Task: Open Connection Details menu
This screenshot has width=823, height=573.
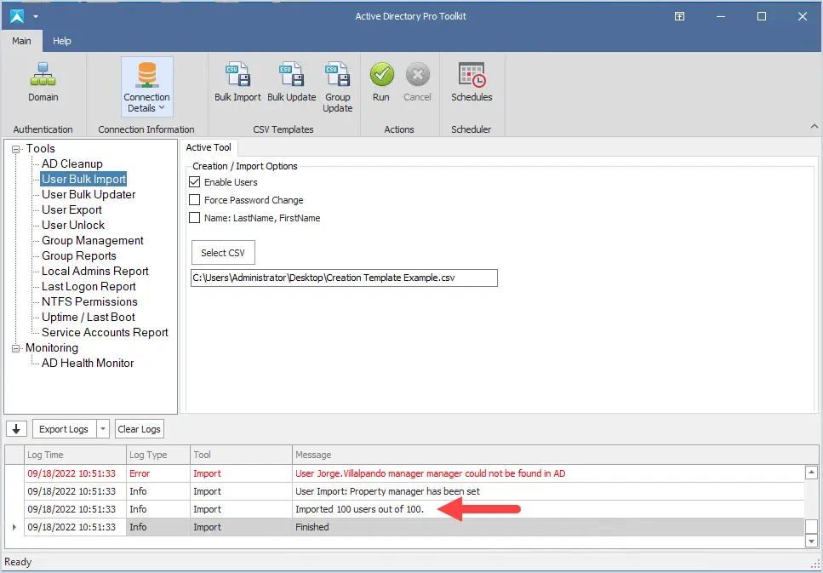Action: click(x=147, y=87)
